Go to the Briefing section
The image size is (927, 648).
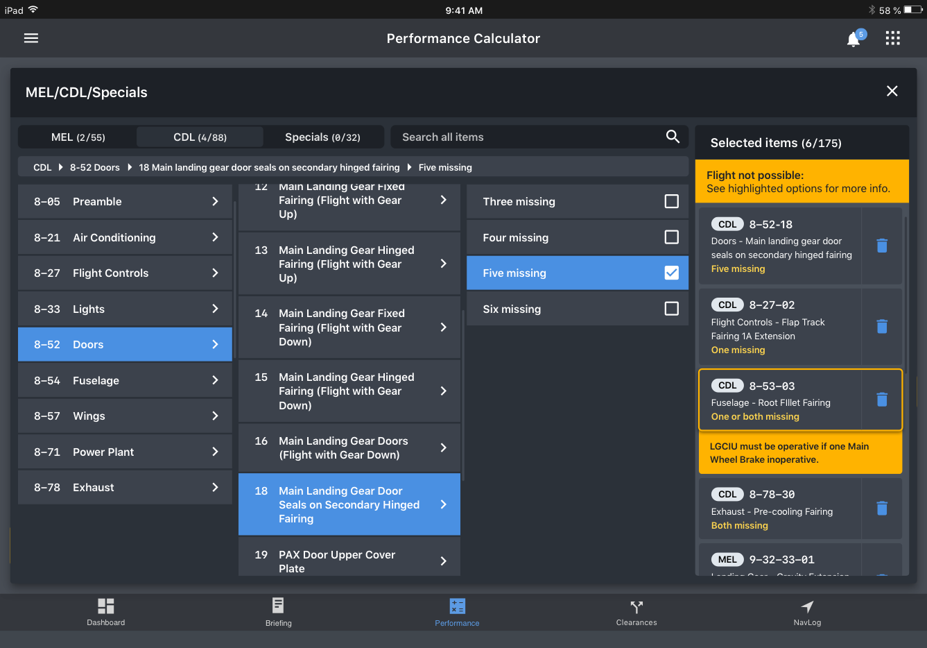click(x=278, y=611)
